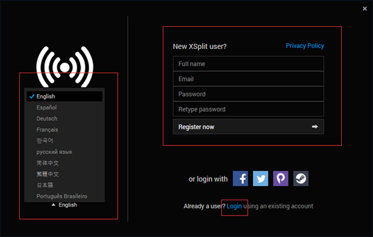Viewport: 373px width, 237px height.
Task: Focus the Password field
Action: pos(248,94)
